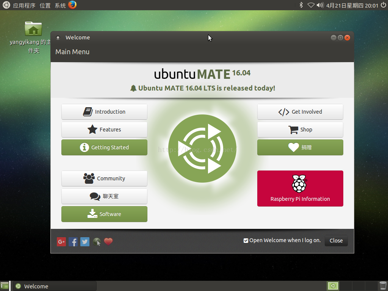Click the Getting Started button
Image resolution: width=388 pixels, height=291 pixels.
[104, 147]
